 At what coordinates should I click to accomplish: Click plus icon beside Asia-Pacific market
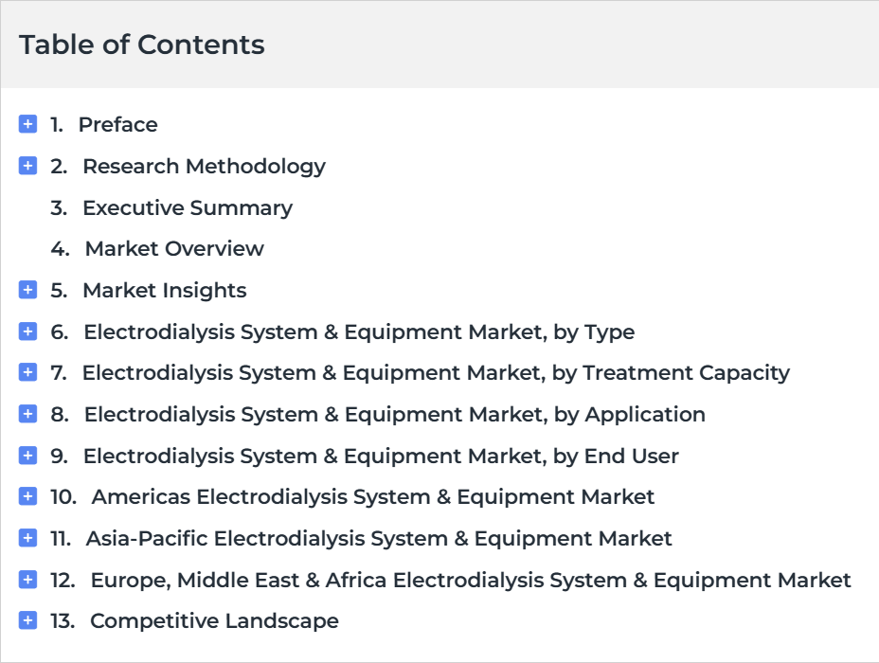27,538
